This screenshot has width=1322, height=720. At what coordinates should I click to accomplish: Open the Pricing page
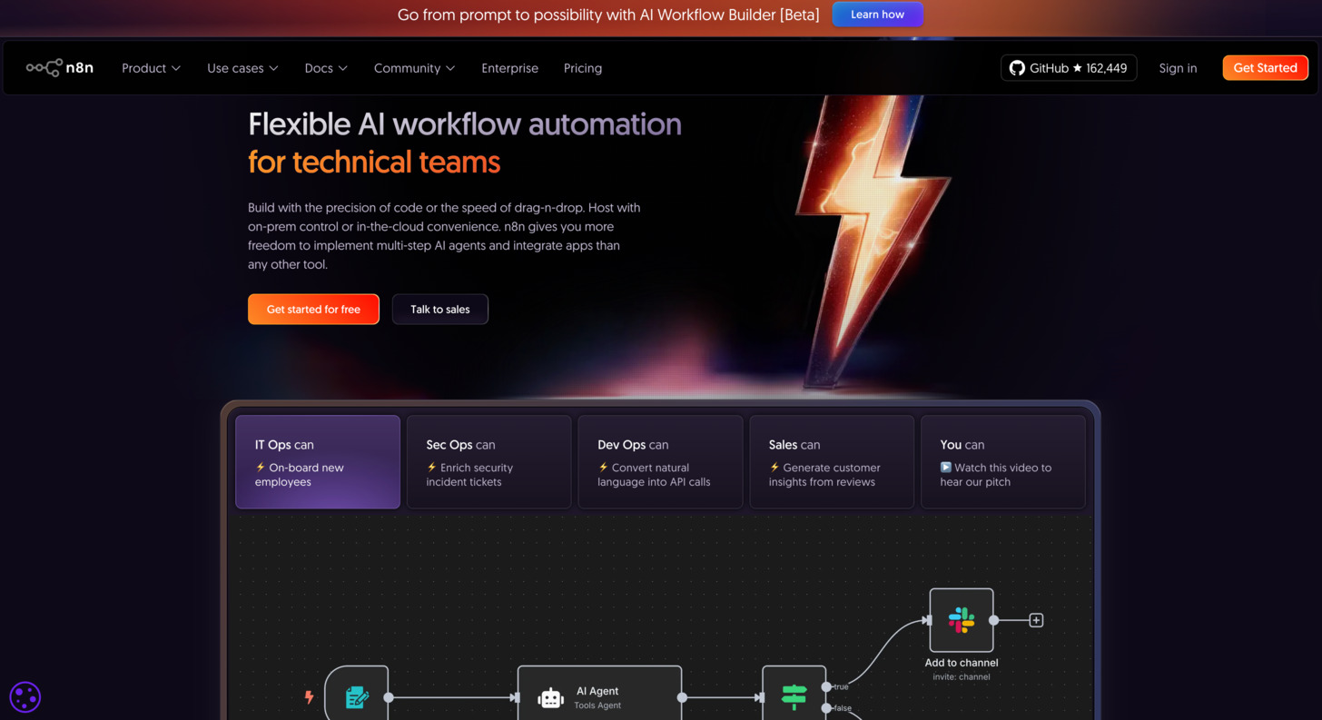pyautogui.click(x=582, y=68)
